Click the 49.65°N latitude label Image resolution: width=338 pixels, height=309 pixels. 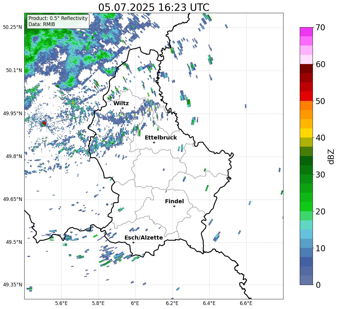(13, 199)
